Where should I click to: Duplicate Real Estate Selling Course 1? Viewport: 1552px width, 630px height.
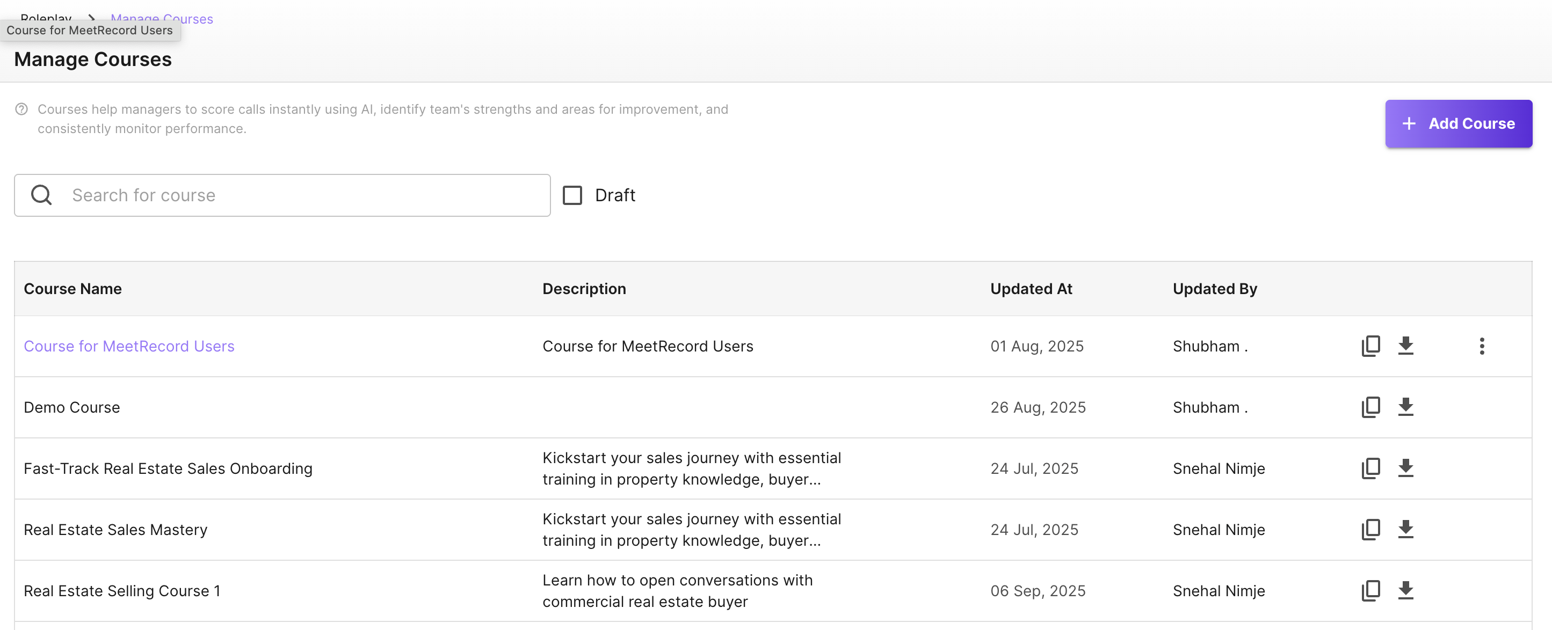(1370, 590)
